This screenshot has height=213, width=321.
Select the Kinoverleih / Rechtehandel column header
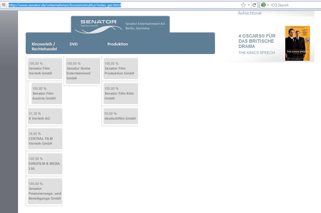click(x=44, y=46)
